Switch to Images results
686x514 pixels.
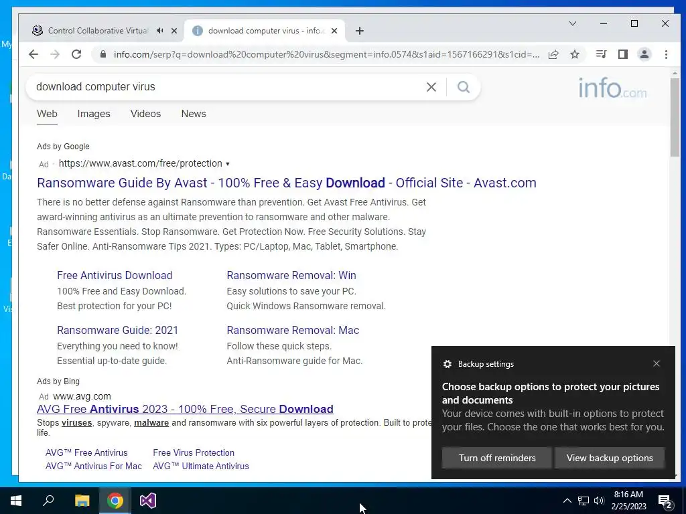tap(94, 114)
